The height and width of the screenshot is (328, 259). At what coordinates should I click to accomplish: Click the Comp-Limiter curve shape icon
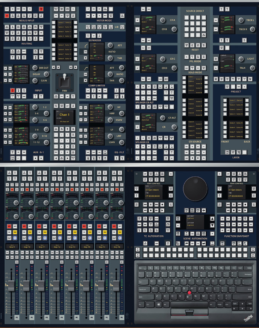pyautogui.click(x=86, y=68)
